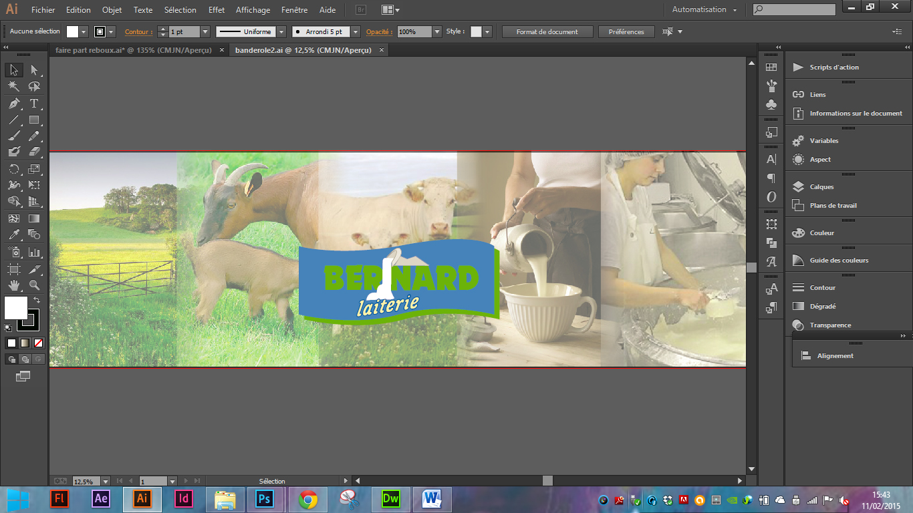
Task: Change screen mode button
Action: pyautogui.click(x=23, y=377)
